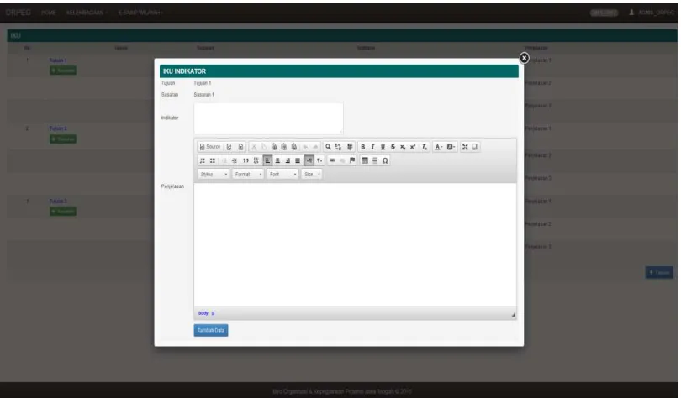Toggle Bold formatting
681x398 pixels.
pyautogui.click(x=363, y=147)
